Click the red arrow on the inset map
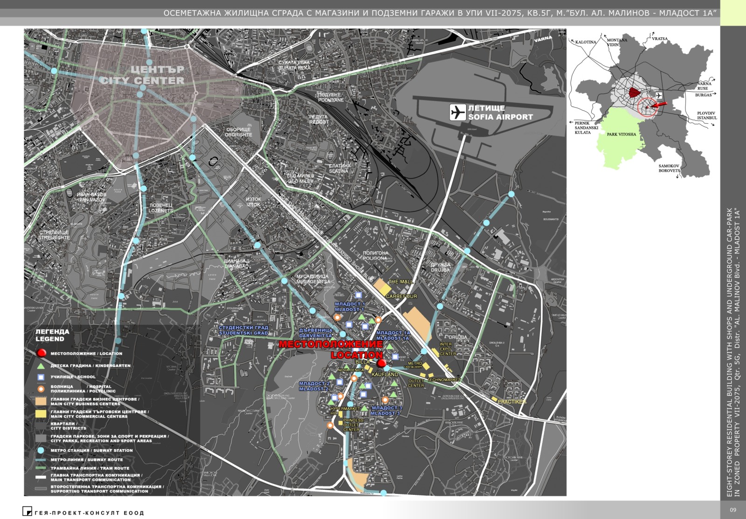 coord(658,105)
